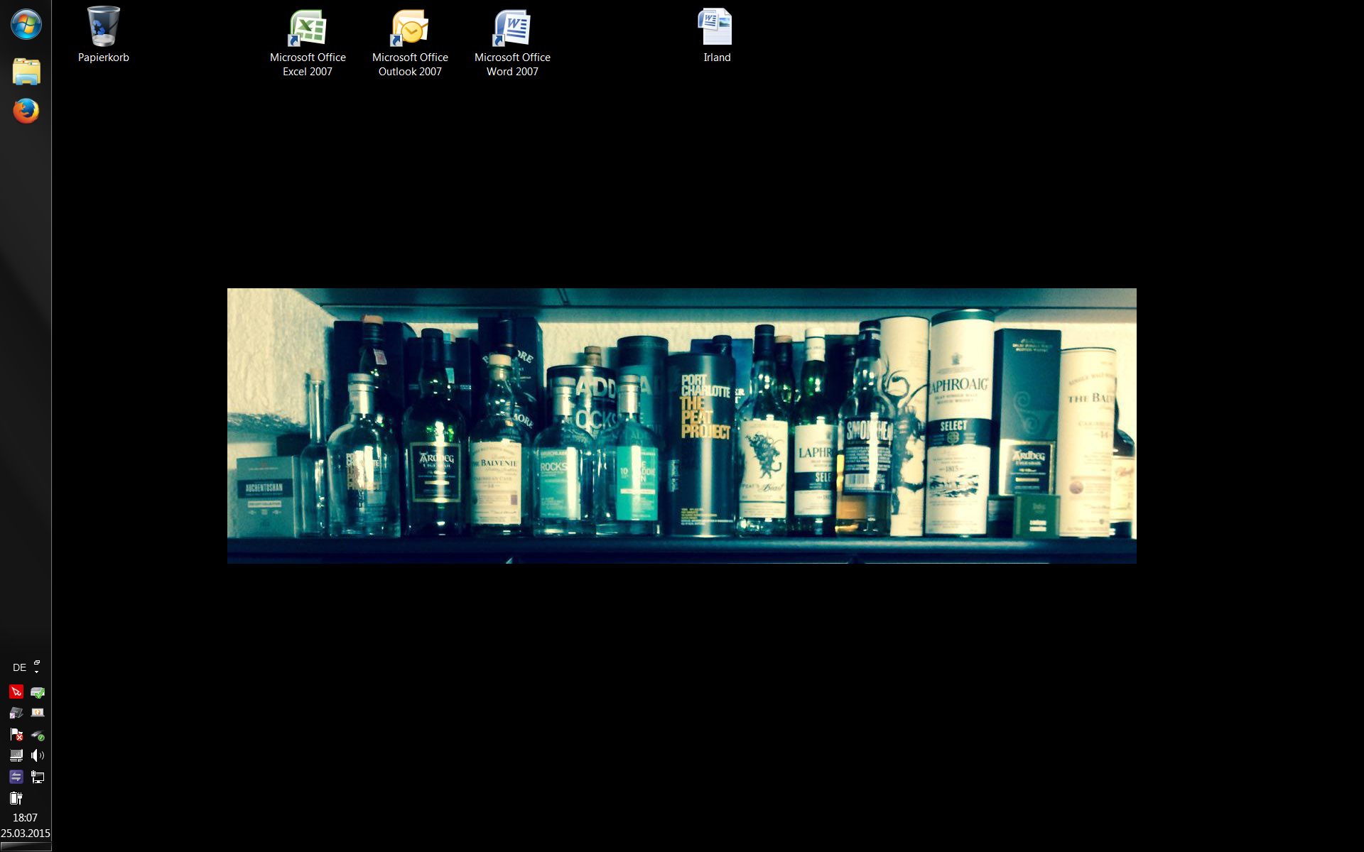Viewport: 1364px width, 852px height.
Task: Click the speaker volume tray icon
Action: click(38, 755)
